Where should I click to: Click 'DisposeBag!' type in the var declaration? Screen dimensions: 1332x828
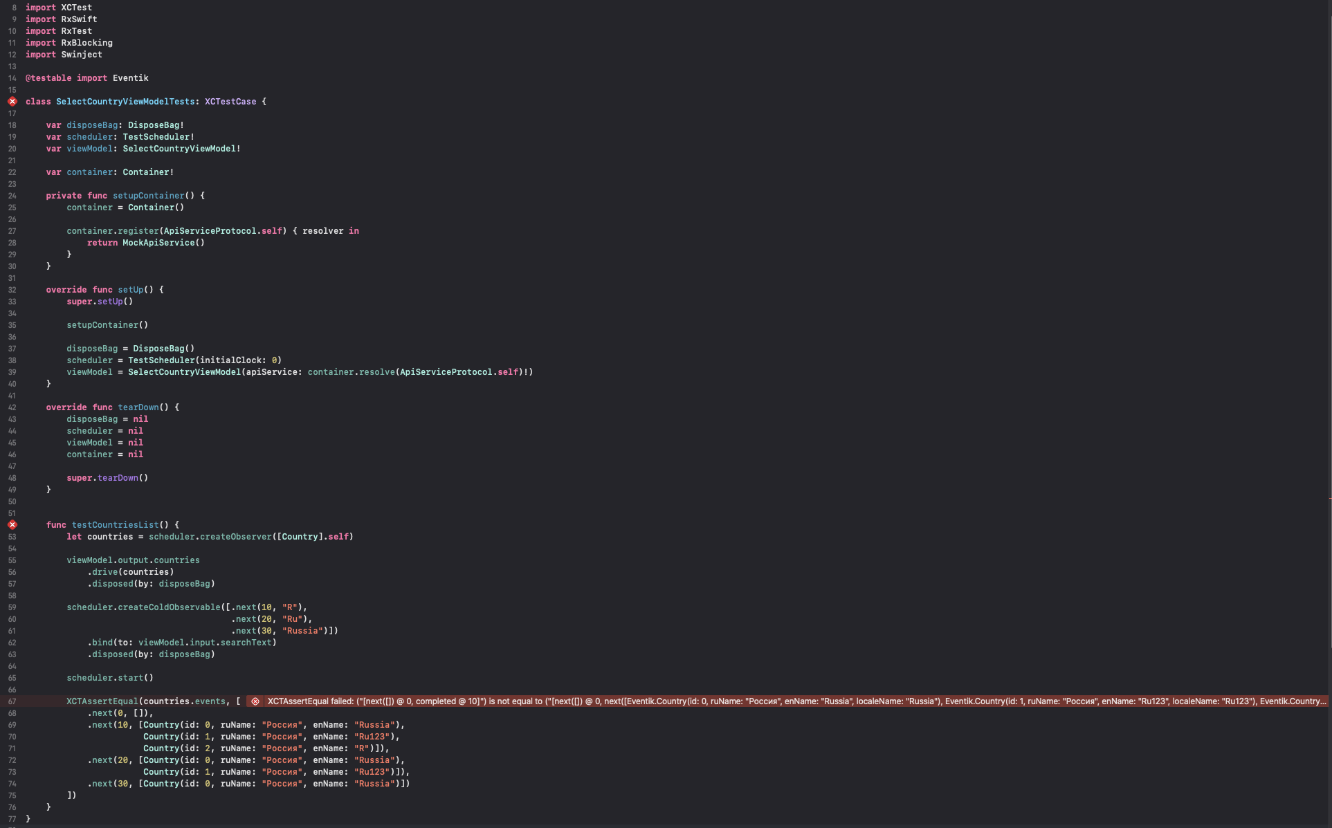click(x=156, y=125)
